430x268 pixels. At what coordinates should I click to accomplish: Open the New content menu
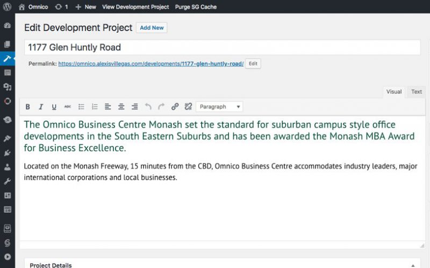pyautogui.click(x=86, y=7)
